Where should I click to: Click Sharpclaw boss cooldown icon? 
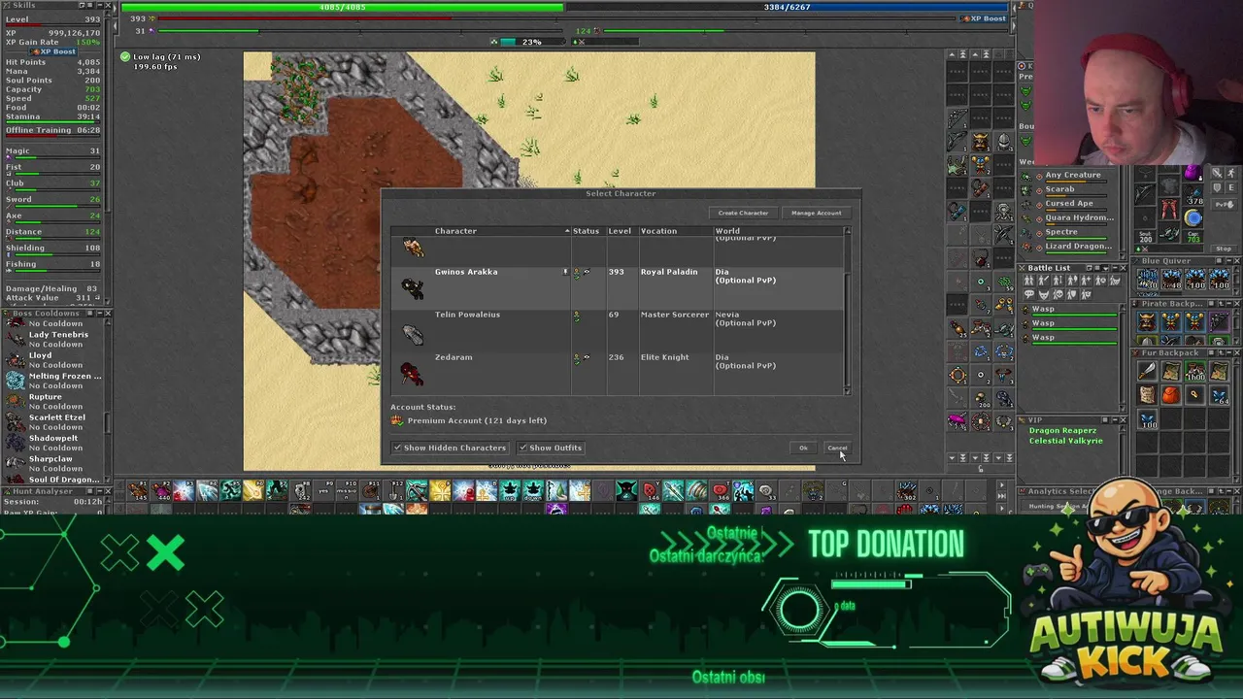[x=16, y=463]
